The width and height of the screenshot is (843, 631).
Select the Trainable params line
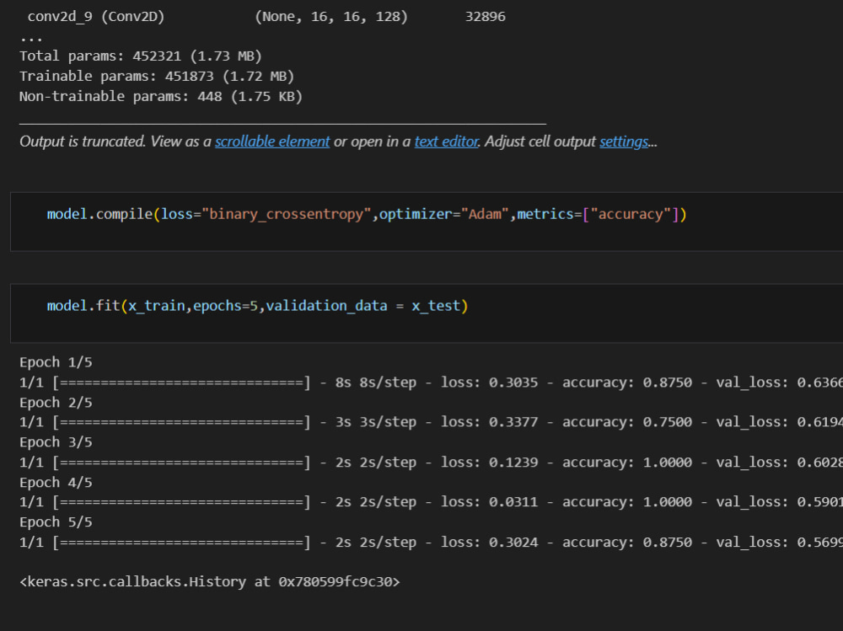tap(157, 76)
